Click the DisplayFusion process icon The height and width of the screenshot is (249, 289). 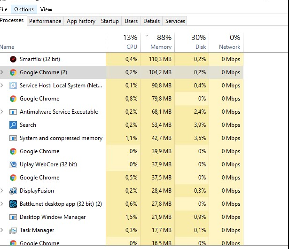click(x=13, y=191)
